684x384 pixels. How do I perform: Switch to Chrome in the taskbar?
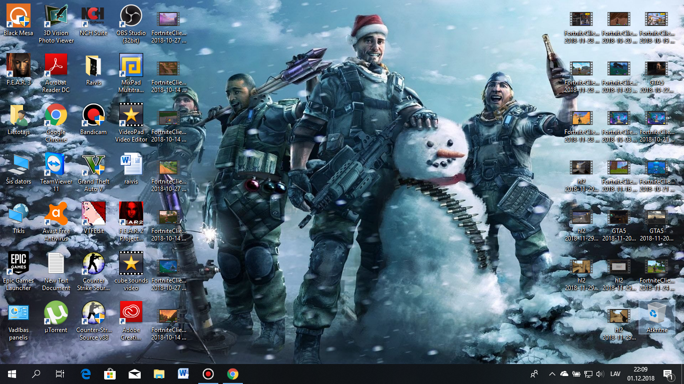tap(232, 374)
